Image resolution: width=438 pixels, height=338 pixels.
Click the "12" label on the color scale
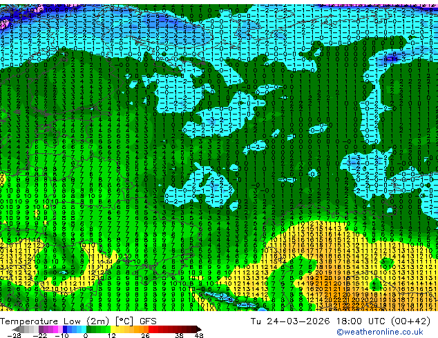pos(112,335)
